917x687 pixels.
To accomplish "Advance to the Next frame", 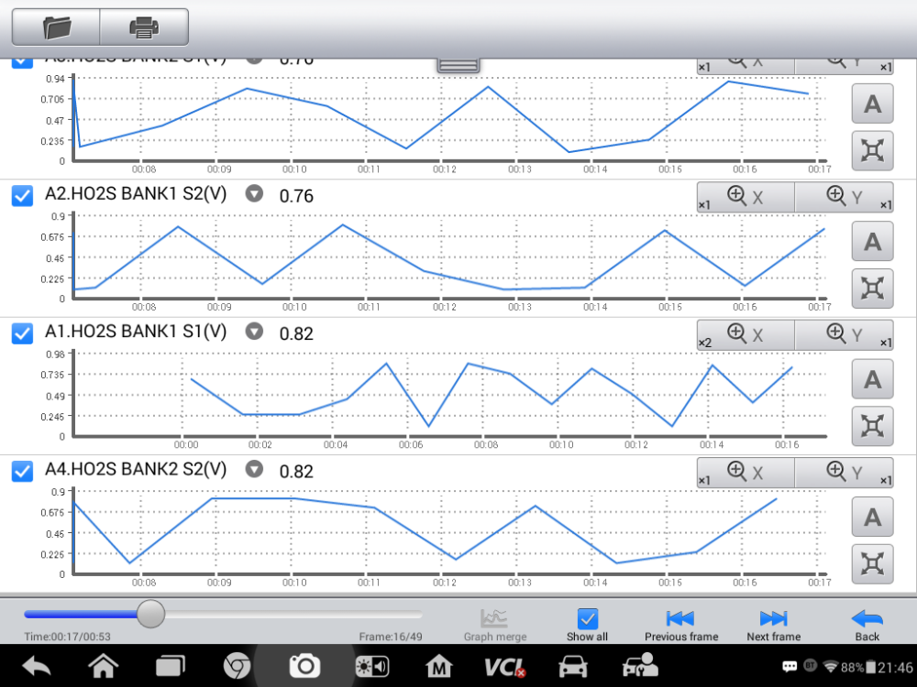I will [773, 625].
